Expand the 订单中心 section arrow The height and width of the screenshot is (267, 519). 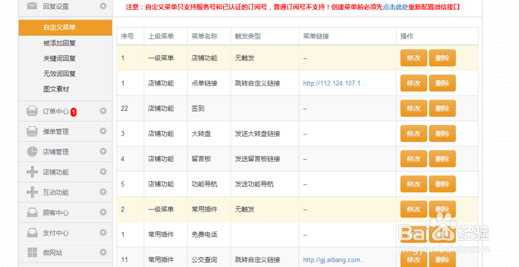103,111
